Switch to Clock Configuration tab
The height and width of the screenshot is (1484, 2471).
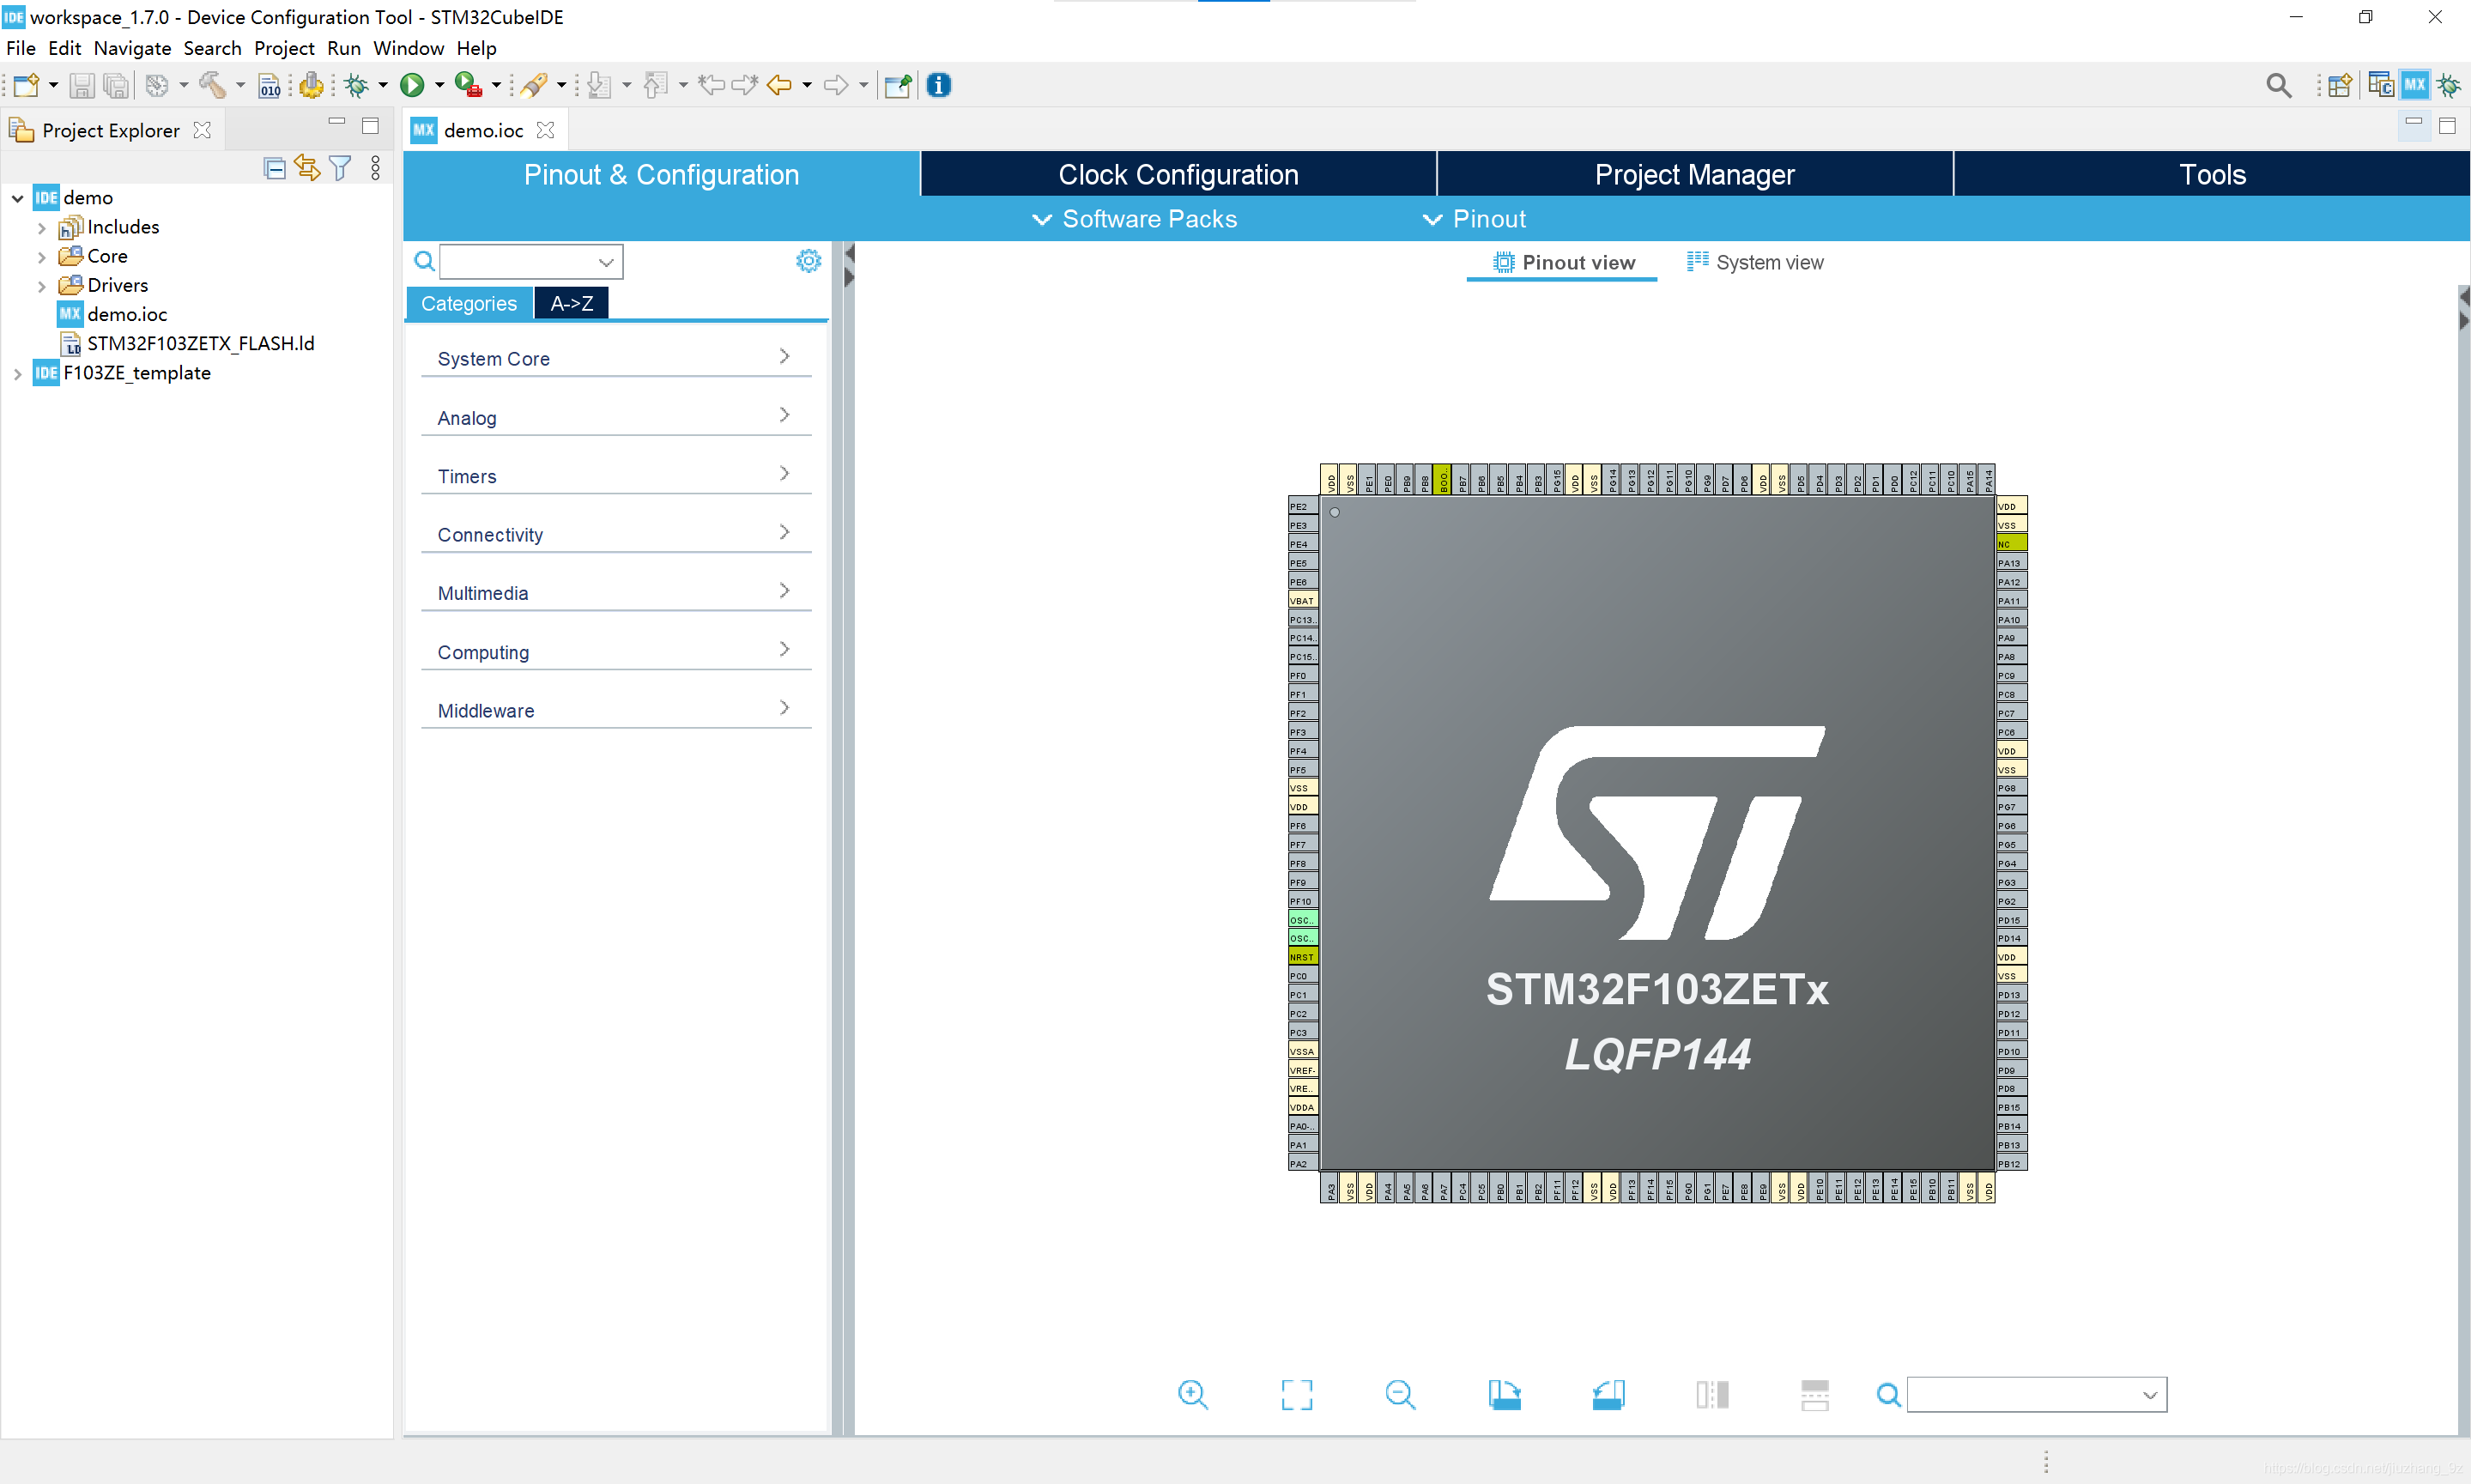(1178, 174)
